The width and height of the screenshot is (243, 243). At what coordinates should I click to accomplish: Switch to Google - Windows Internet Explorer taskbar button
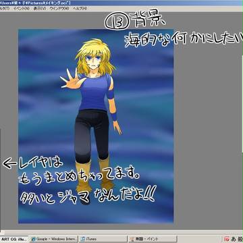tap(54, 239)
